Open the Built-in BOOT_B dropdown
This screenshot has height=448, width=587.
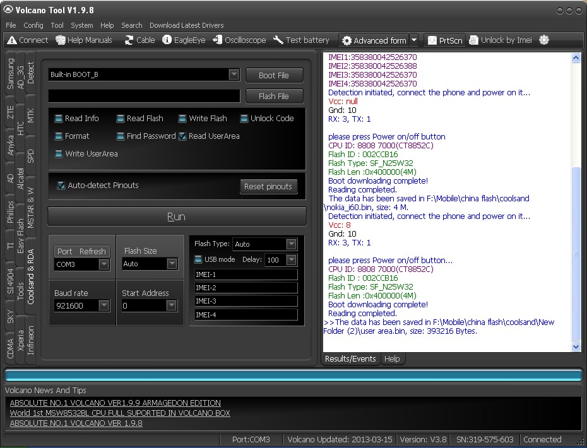tap(234, 74)
